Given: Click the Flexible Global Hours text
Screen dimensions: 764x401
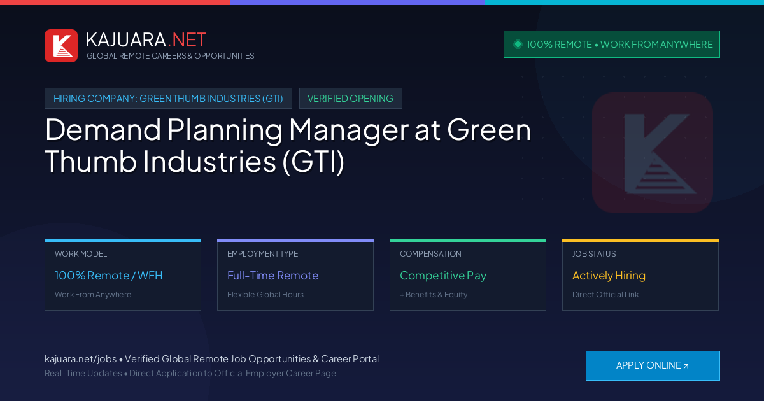Looking at the screenshot, I should (x=265, y=295).
